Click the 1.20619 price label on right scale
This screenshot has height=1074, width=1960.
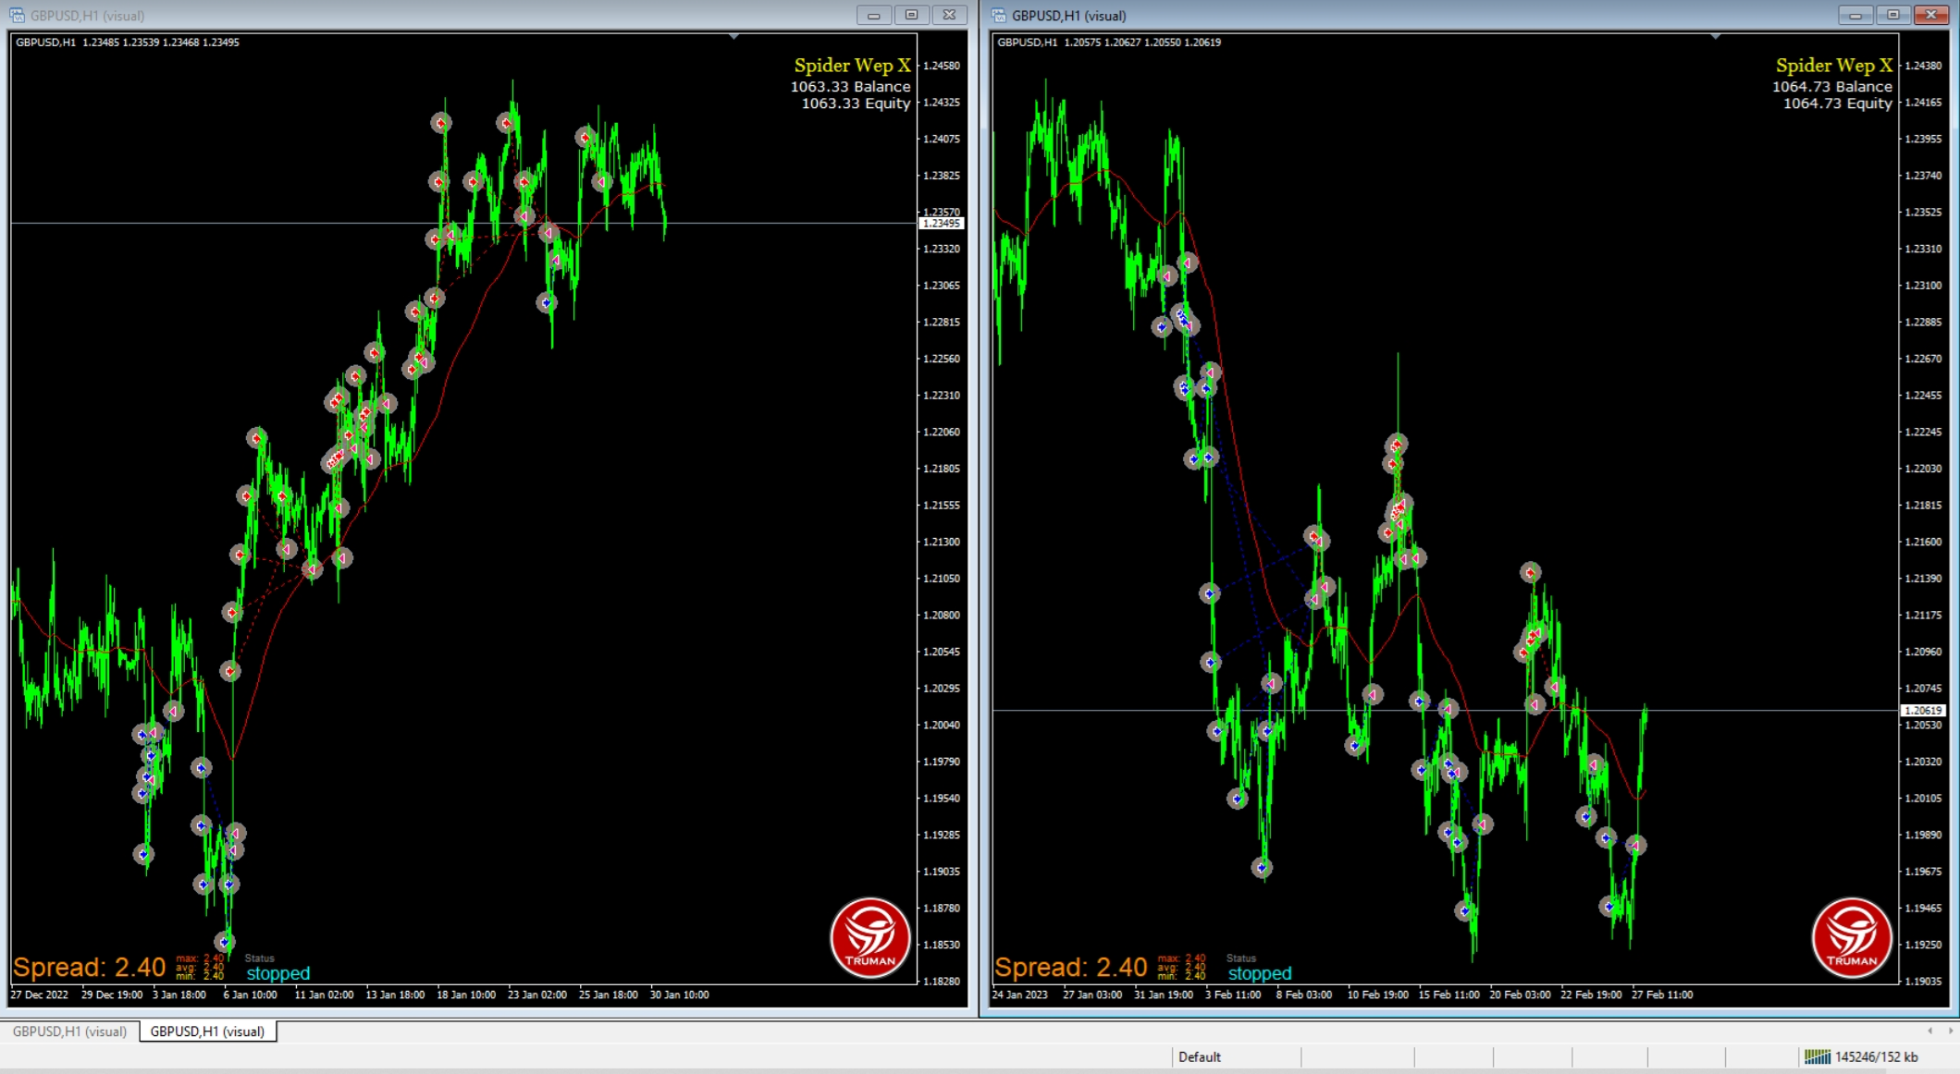tap(1923, 711)
